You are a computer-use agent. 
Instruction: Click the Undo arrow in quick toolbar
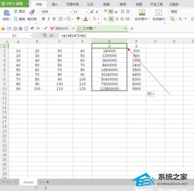[32, 28]
